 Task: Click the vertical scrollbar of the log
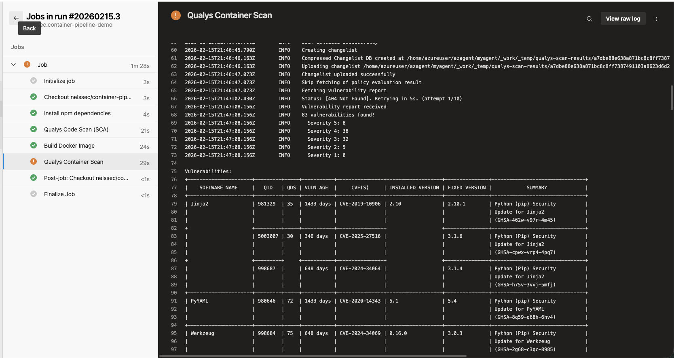click(x=672, y=97)
